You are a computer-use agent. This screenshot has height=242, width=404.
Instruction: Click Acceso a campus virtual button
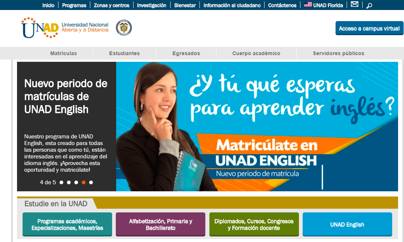pos(369,28)
